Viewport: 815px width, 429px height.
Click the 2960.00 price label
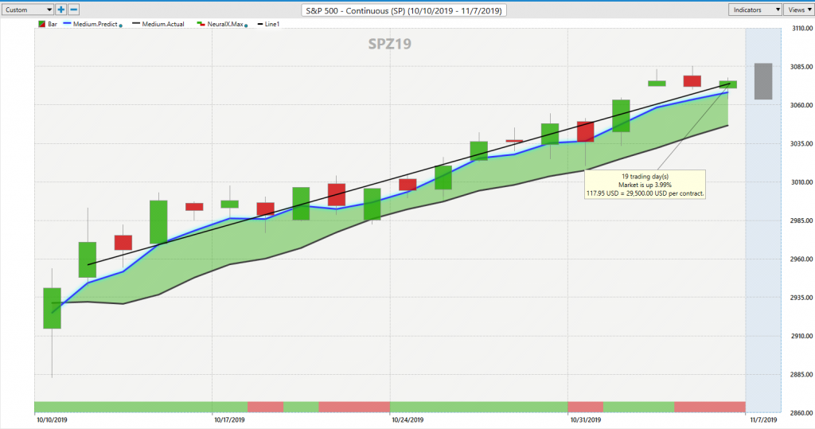tap(802, 259)
